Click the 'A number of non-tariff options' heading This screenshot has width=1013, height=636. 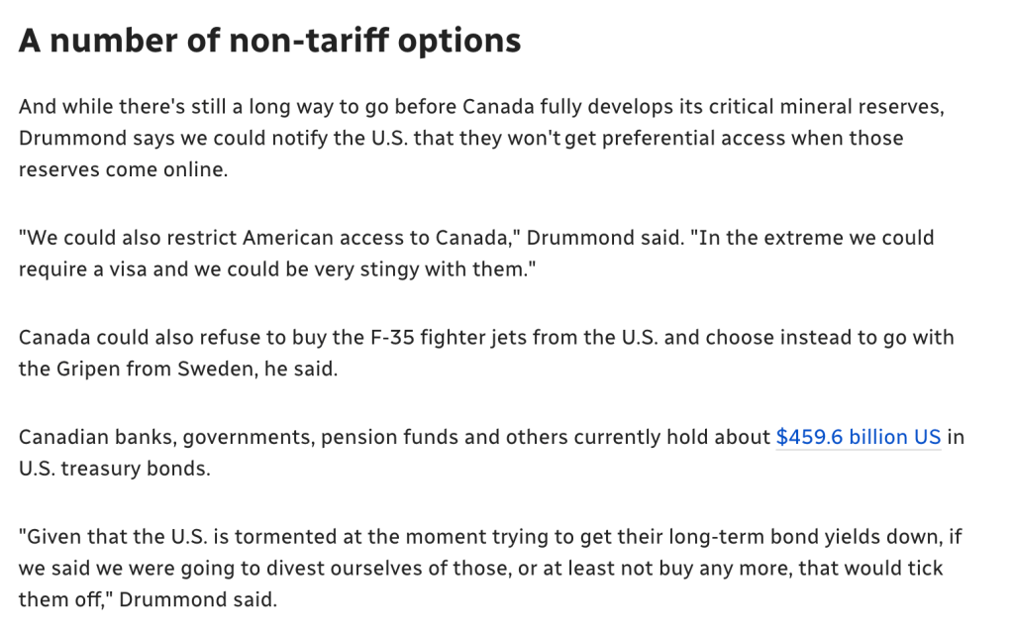pos(269,40)
